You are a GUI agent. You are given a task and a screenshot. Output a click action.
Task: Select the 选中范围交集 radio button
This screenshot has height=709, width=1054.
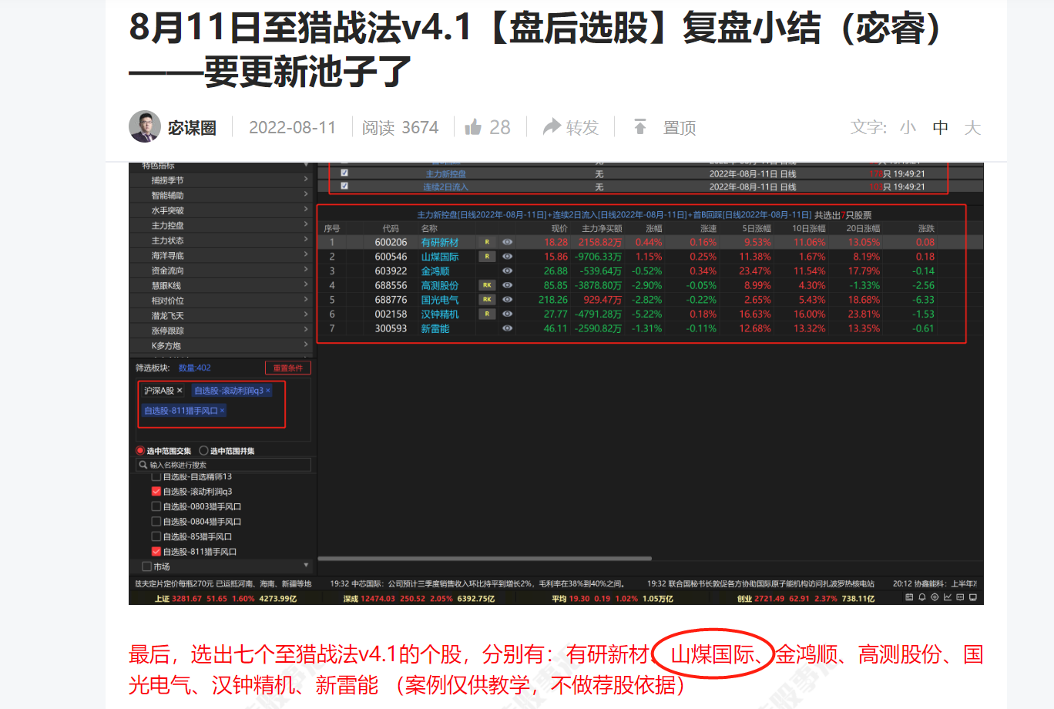(x=140, y=451)
